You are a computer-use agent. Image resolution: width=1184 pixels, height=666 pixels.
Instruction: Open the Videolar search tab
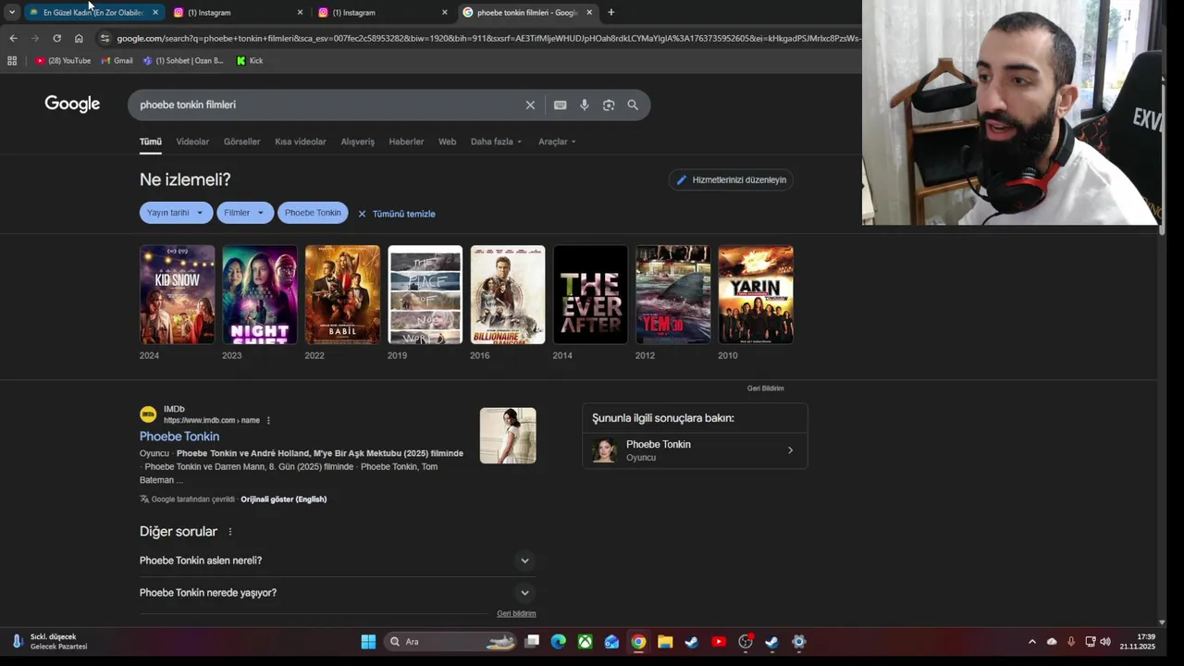coord(192,142)
